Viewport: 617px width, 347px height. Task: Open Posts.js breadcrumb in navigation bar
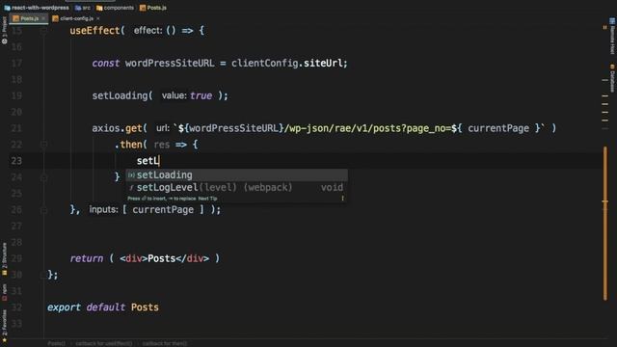153,8
